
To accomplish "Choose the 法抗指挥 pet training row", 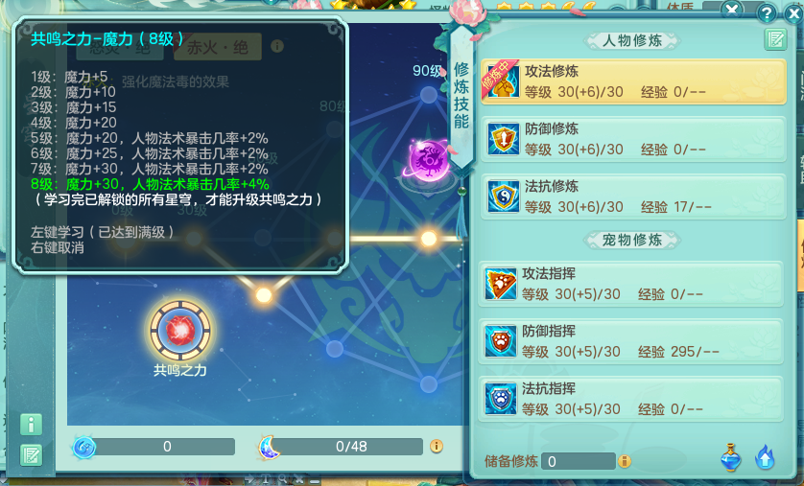I will [x=630, y=399].
